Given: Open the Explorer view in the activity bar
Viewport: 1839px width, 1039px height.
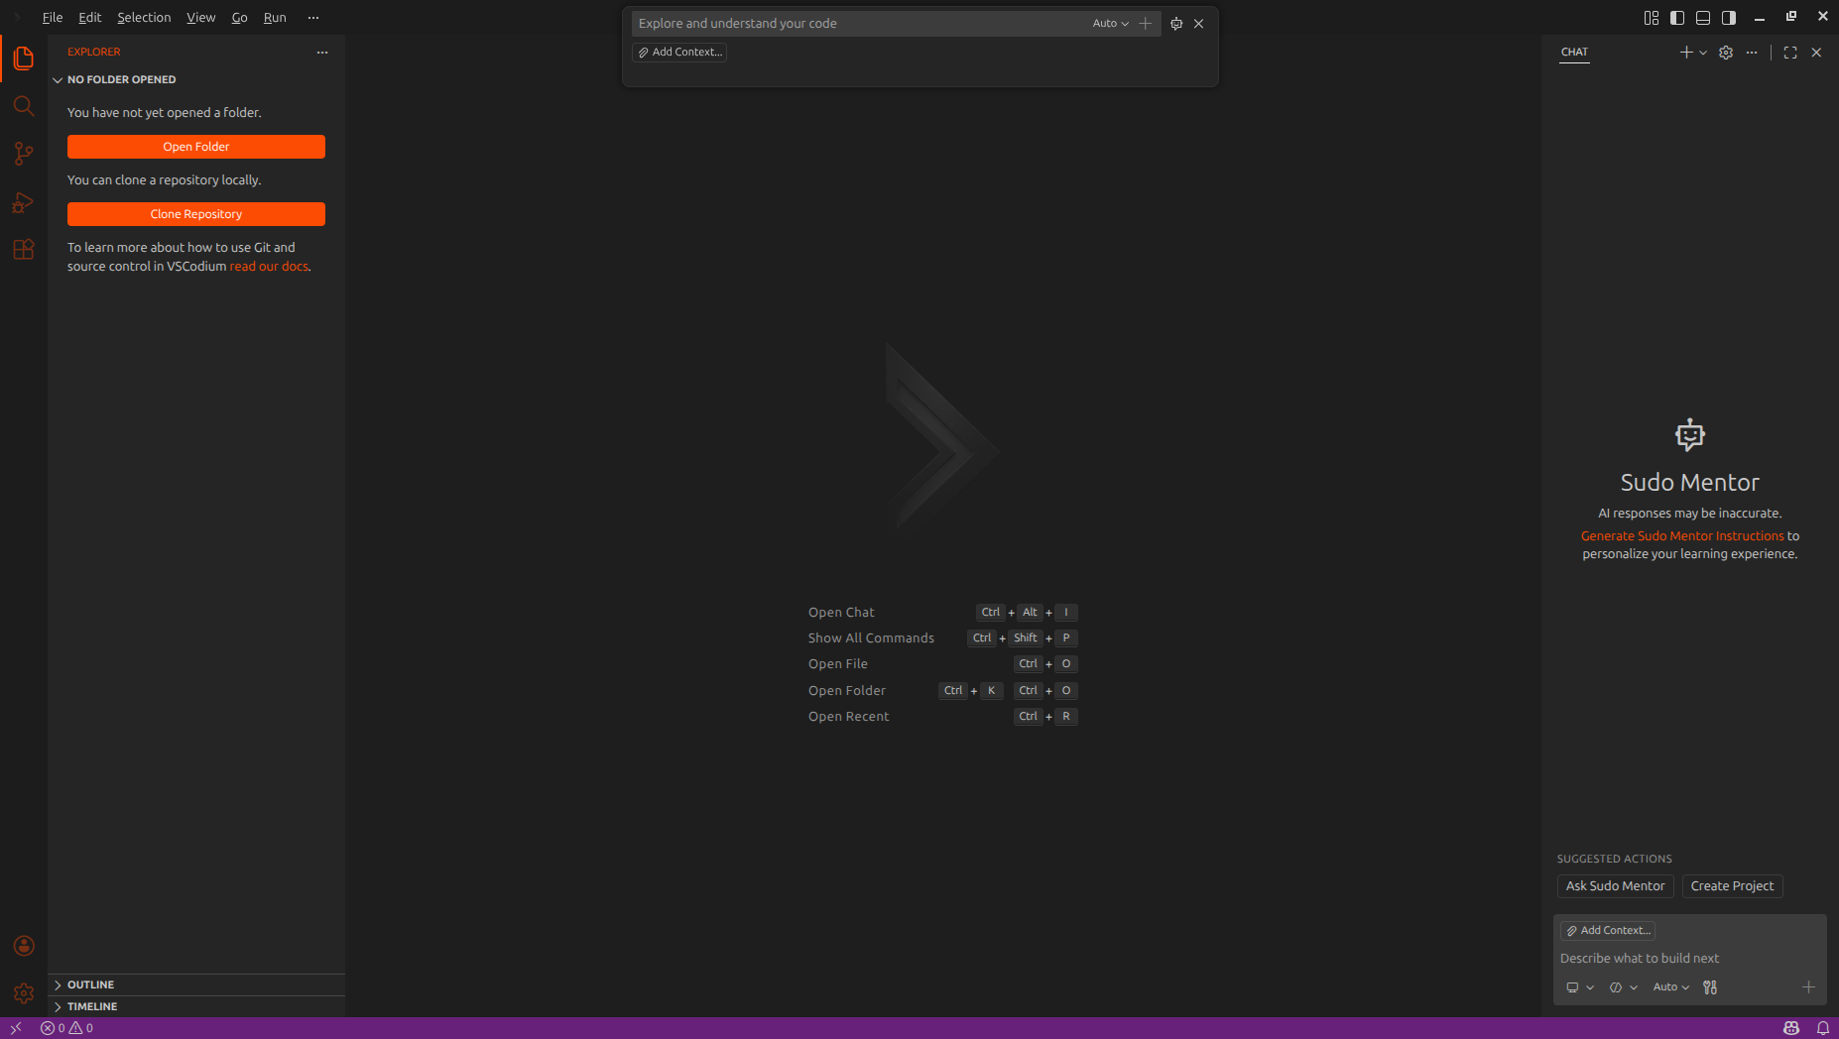Looking at the screenshot, I should coord(24,58).
